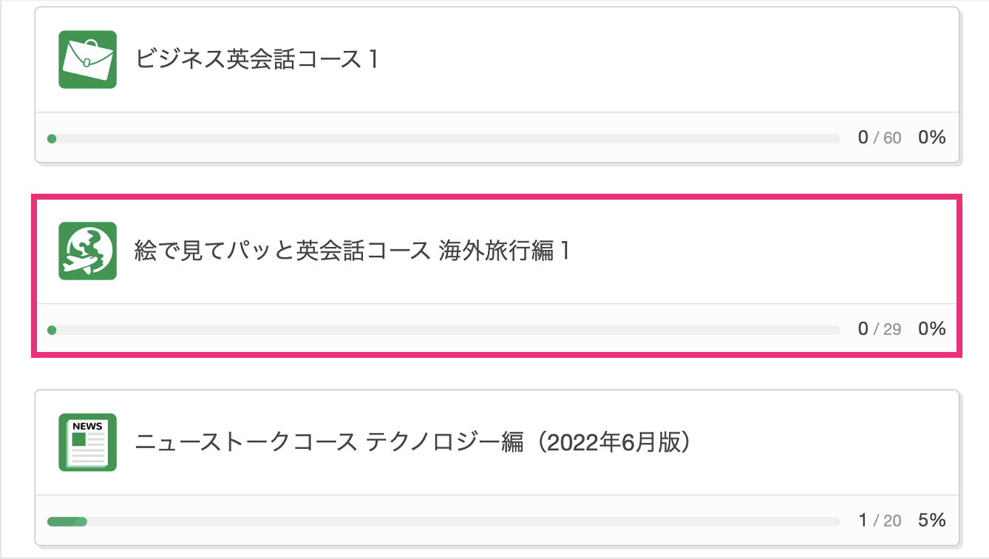This screenshot has height=559, width=989.
Task: Click the 0% label on ビジネス英会話コース
Action: (x=931, y=138)
